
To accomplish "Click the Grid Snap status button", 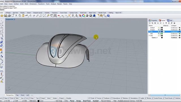I will coord(59,101).
